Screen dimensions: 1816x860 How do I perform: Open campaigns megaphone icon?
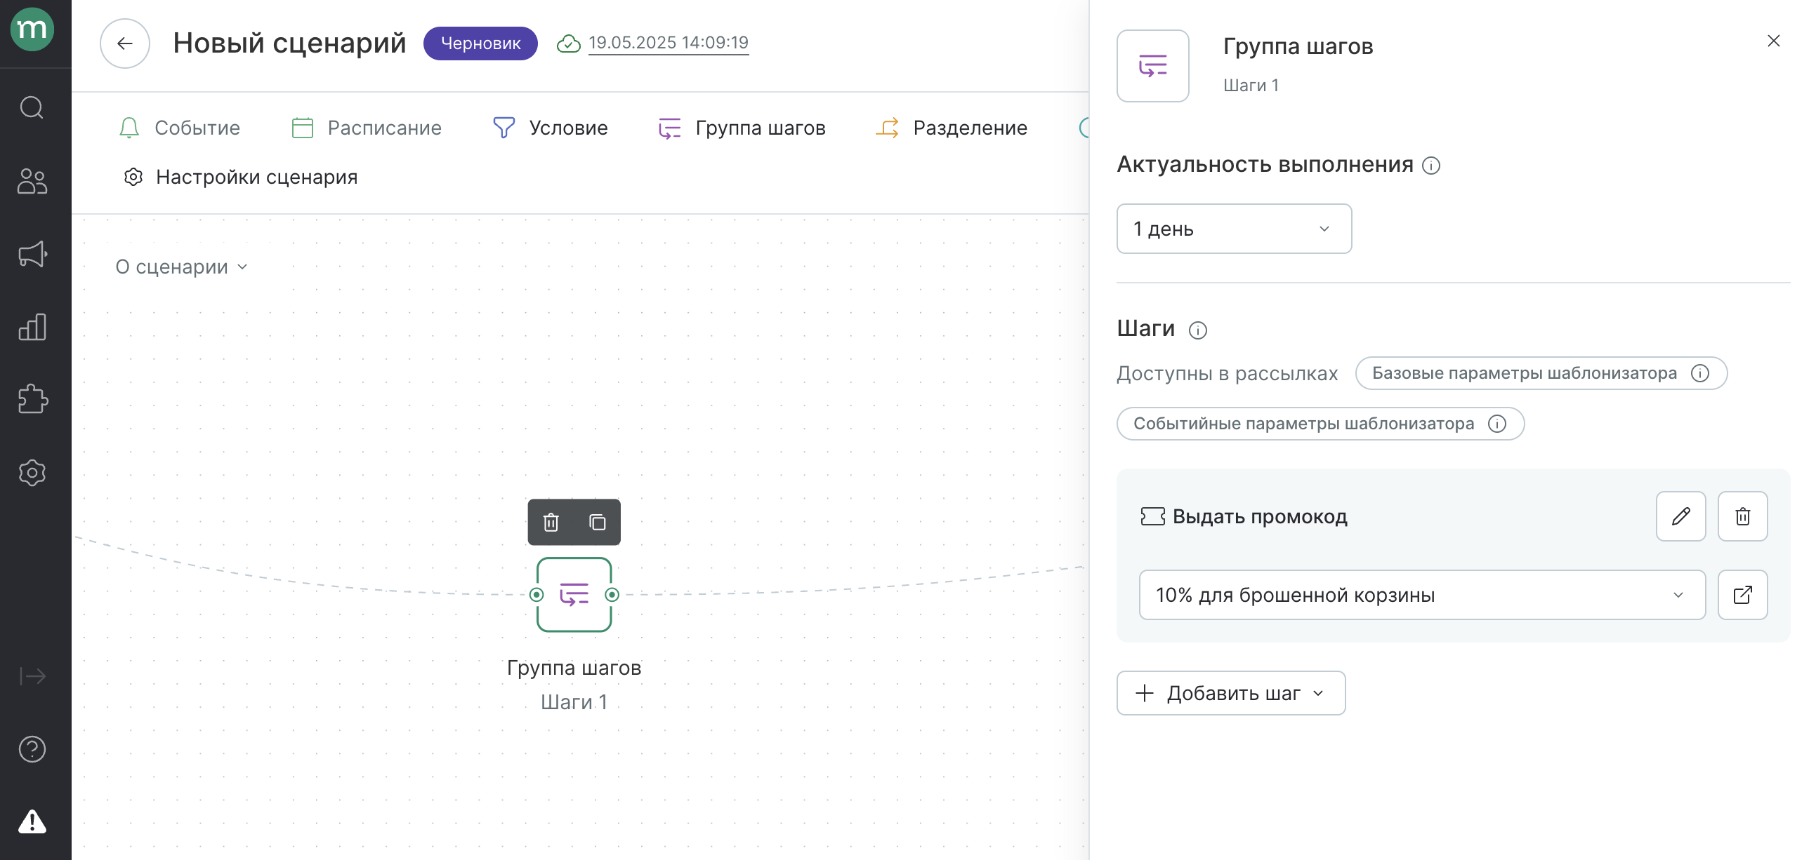[32, 254]
